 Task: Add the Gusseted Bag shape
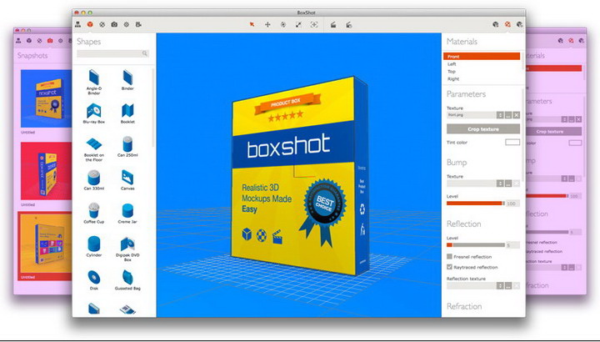pos(127,280)
